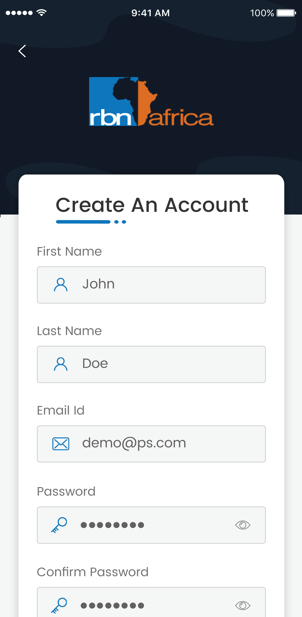Click the rbn africa logo
Viewport: 302px width, 617px height.
pyautogui.click(x=151, y=101)
